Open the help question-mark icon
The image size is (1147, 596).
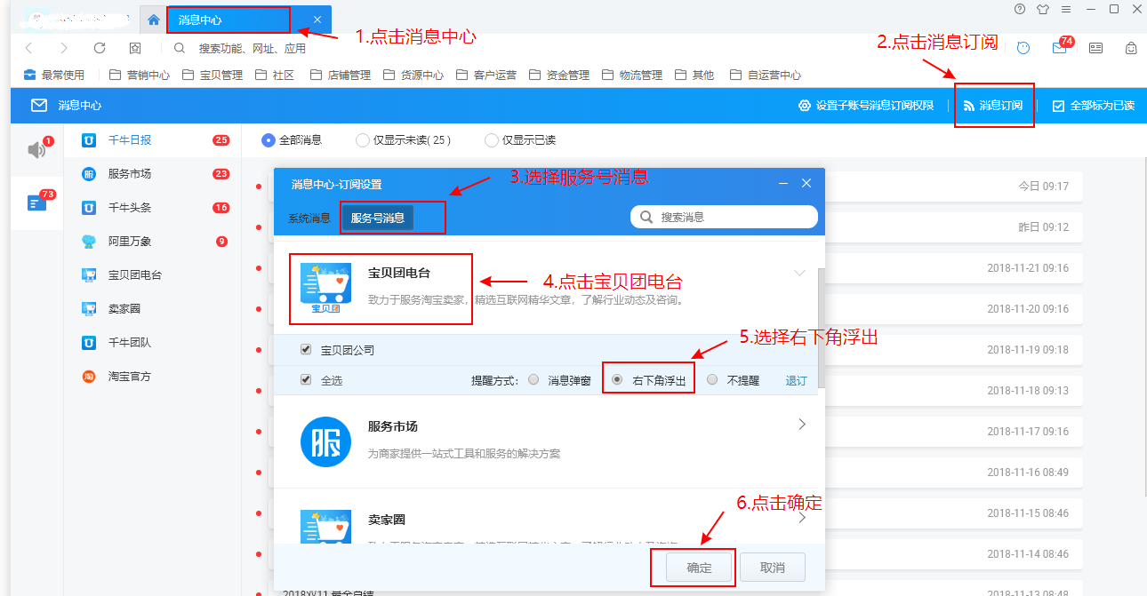tap(1020, 9)
